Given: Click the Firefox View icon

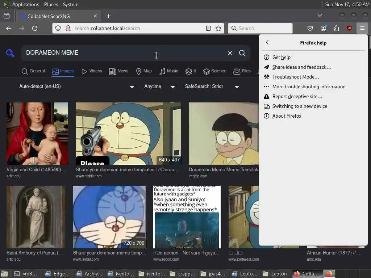Looking at the screenshot, I should [x=7, y=16].
